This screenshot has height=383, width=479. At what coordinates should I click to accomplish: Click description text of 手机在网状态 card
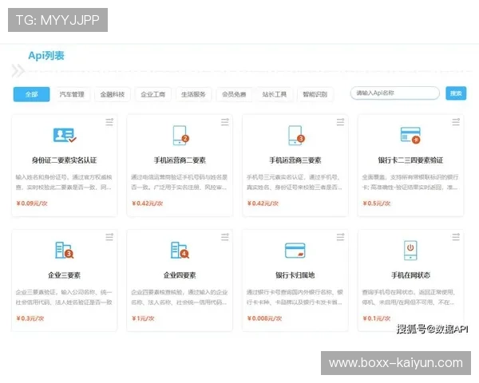point(410,297)
